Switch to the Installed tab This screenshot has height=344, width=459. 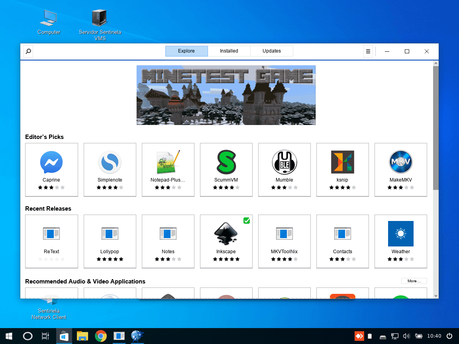pos(229,51)
